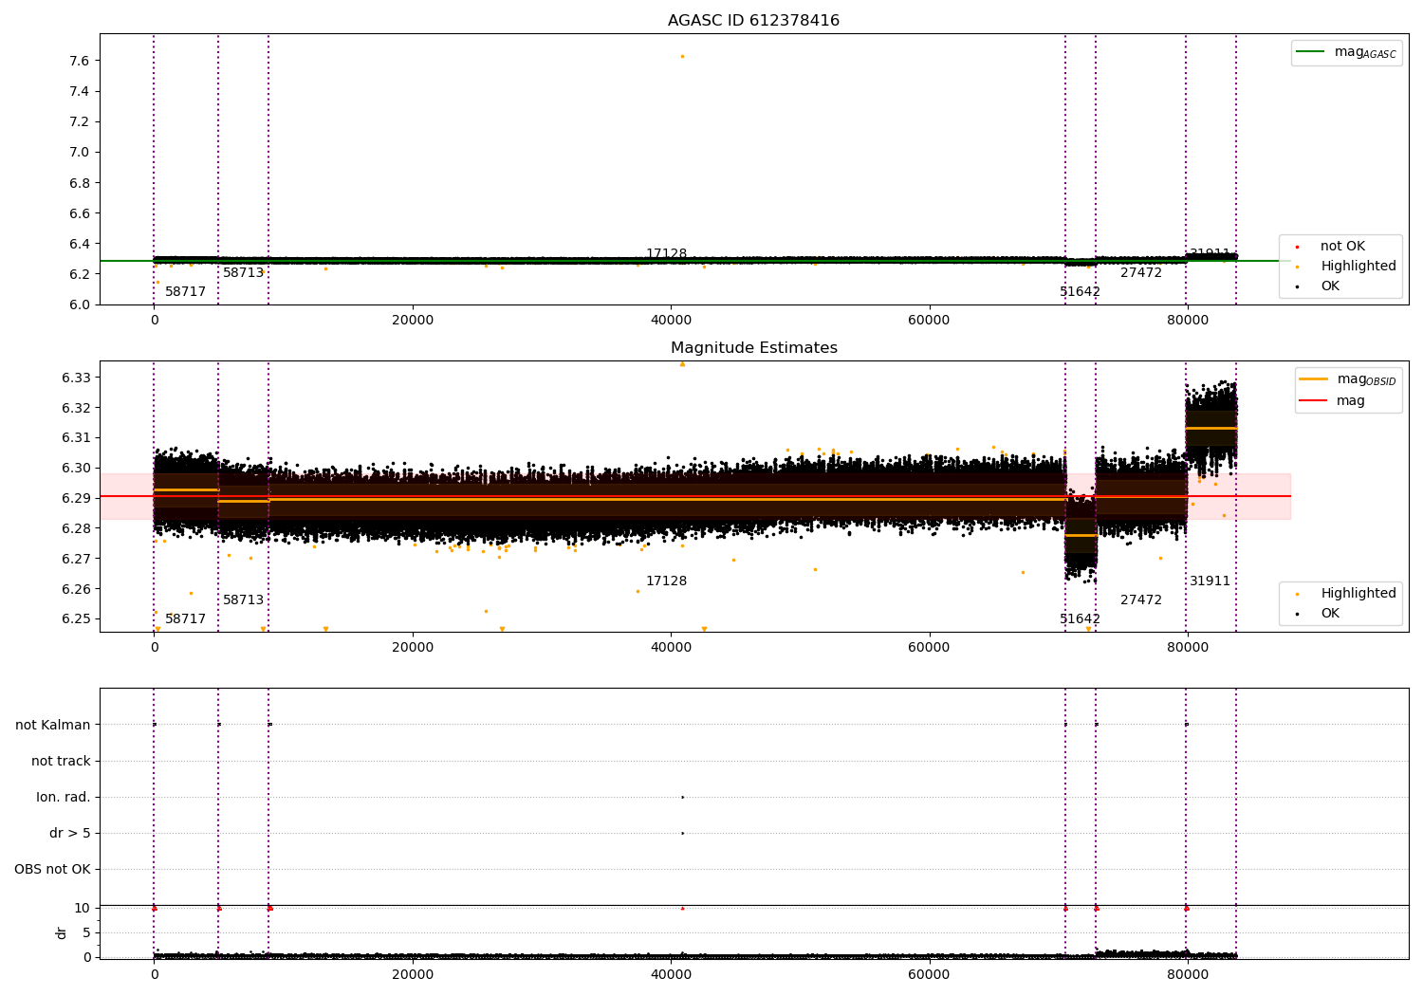
Task: Click orange Highlighted marker in top plot legend
Action: tap(1297, 267)
